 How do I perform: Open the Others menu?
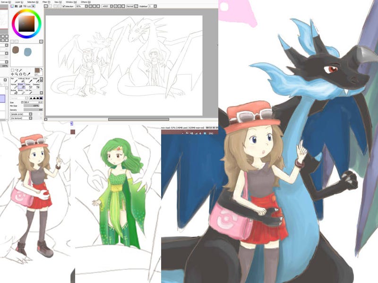pyautogui.click(x=86, y=2)
